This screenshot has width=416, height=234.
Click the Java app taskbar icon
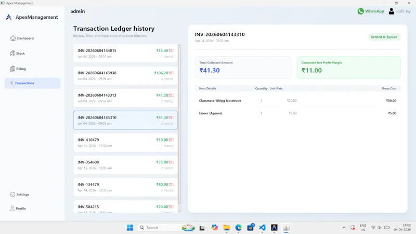pos(286,228)
